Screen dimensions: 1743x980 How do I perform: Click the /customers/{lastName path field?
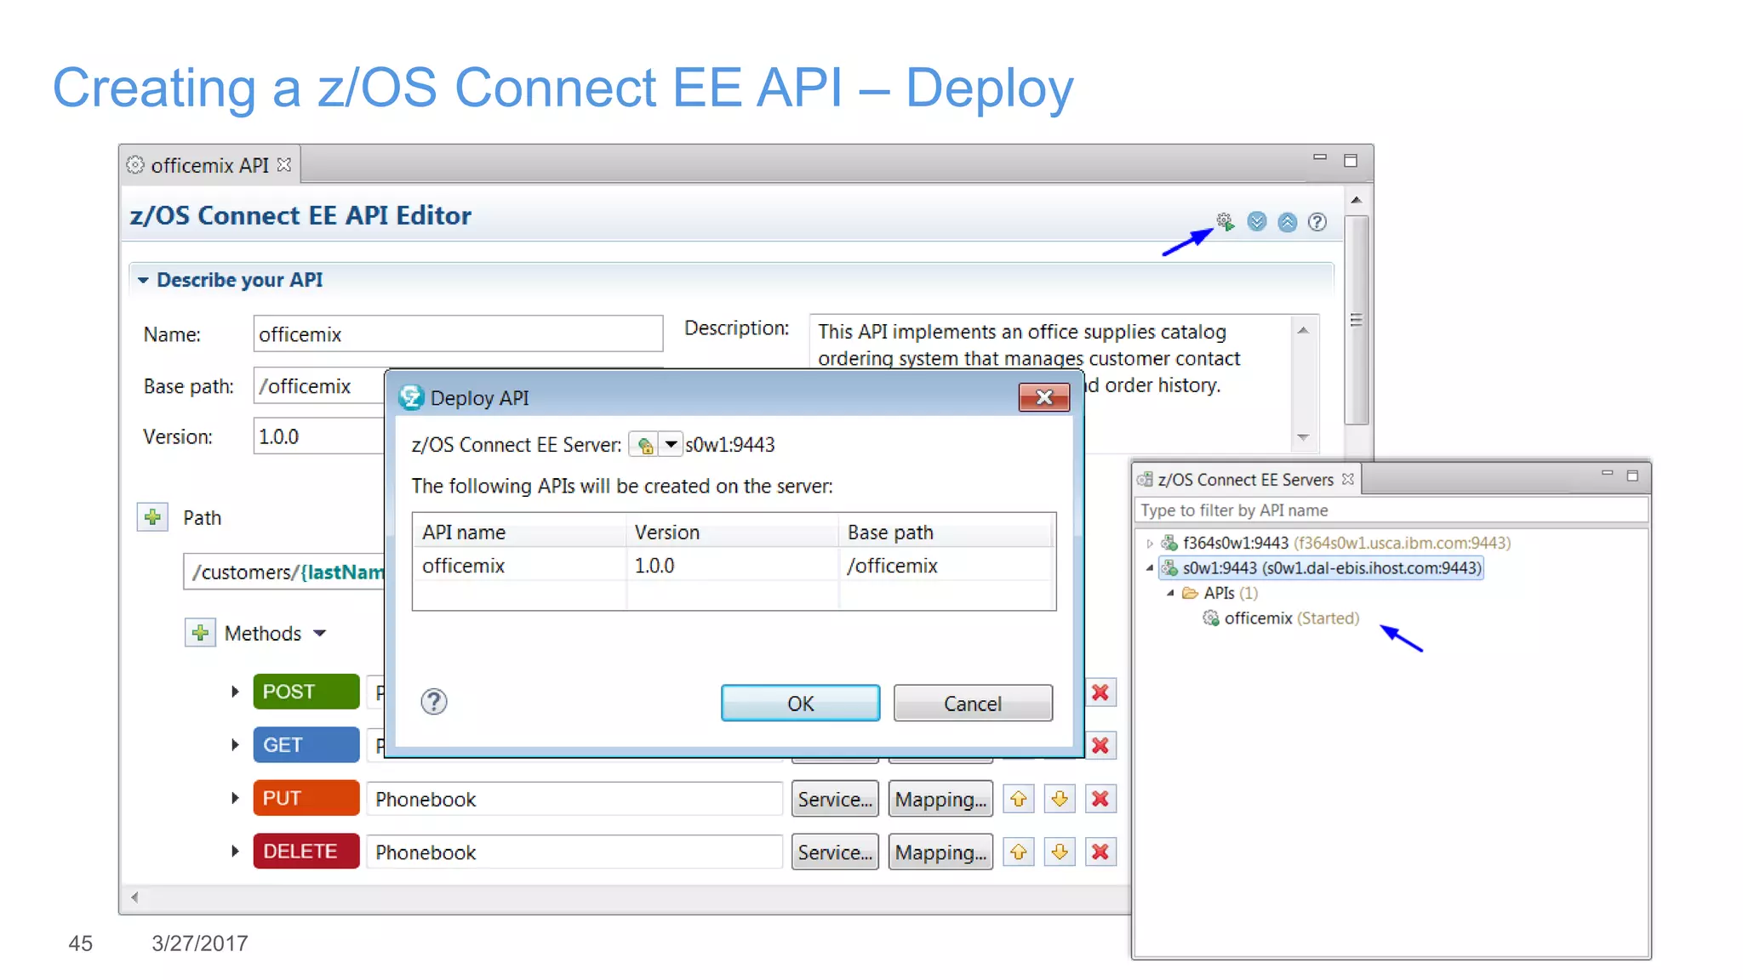tap(284, 572)
